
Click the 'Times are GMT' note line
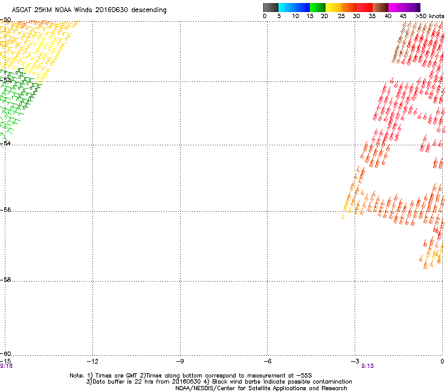191,376
